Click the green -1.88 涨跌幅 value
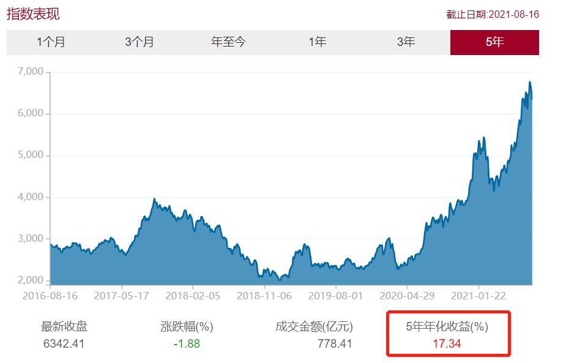 click(187, 343)
